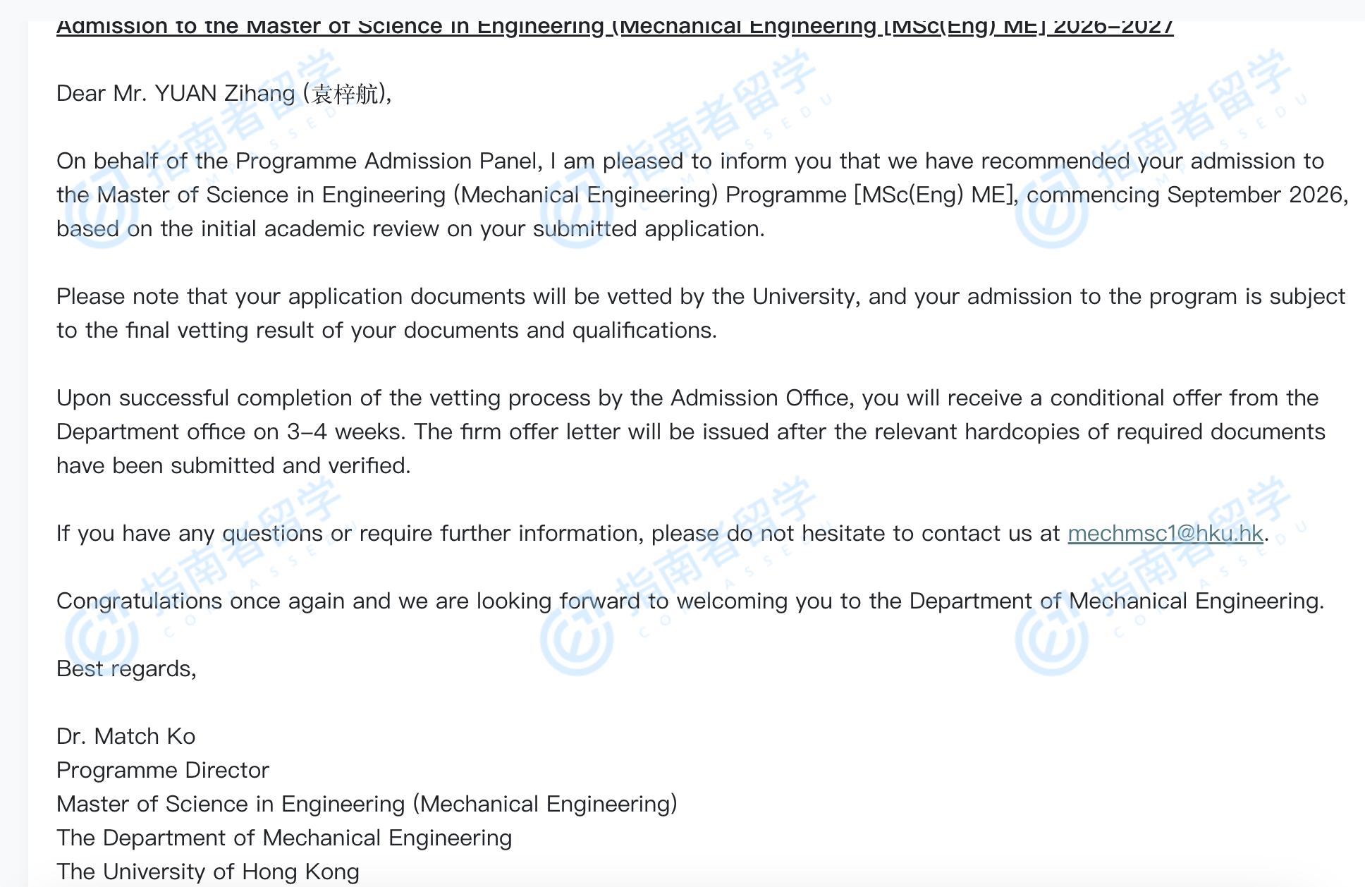The width and height of the screenshot is (1365, 887).
Task: Open the mechmsc1@hku.hk email link
Action: tap(1165, 534)
